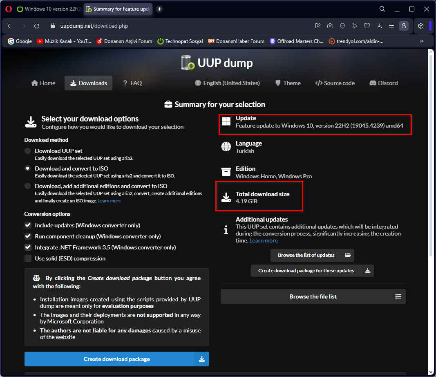Open the browser search tabs magnifier icon
The width and height of the screenshot is (436, 377).
(382, 9)
